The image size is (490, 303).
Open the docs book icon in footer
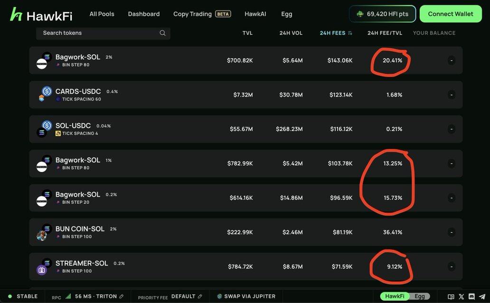coord(451,296)
